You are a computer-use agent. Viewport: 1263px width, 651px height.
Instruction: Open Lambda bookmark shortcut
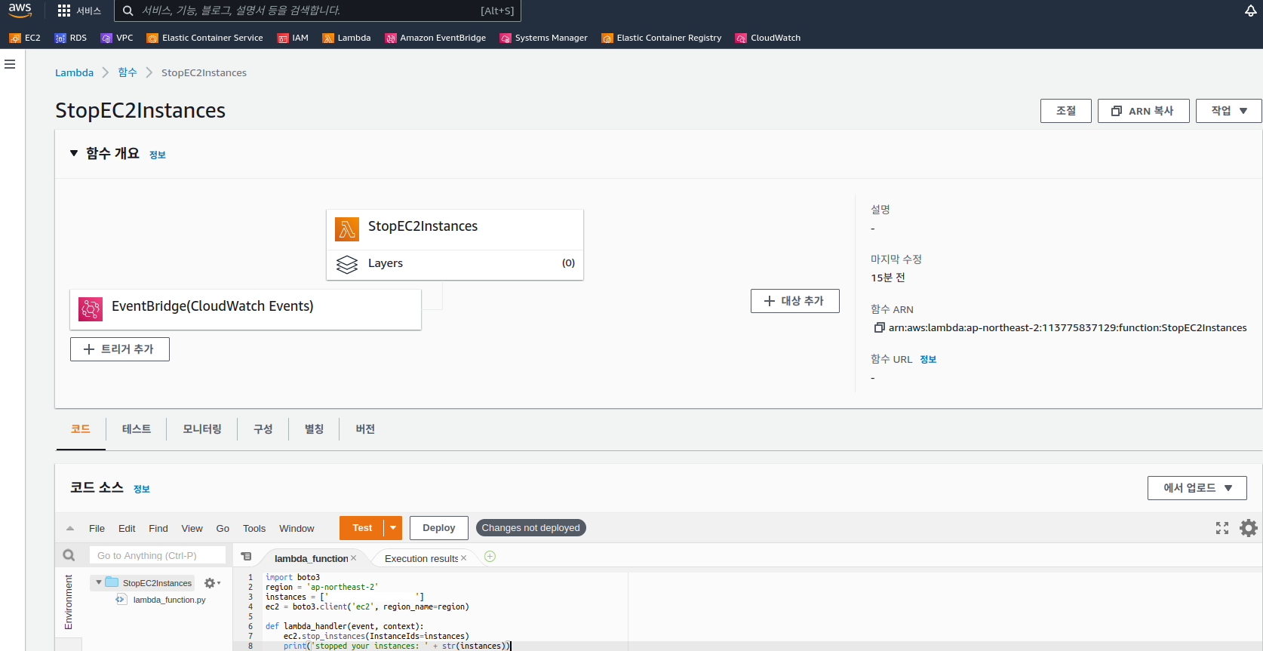click(346, 38)
